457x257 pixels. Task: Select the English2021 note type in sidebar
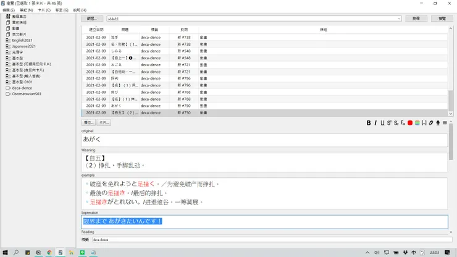[22, 40]
